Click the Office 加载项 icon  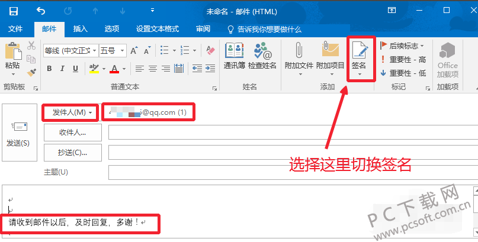(x=447, y=60)
